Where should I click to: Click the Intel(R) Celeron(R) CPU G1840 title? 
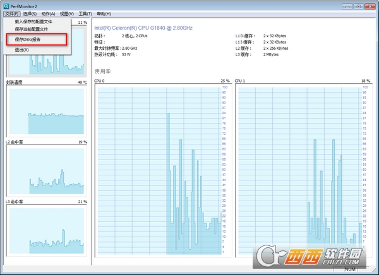point(143,28)
